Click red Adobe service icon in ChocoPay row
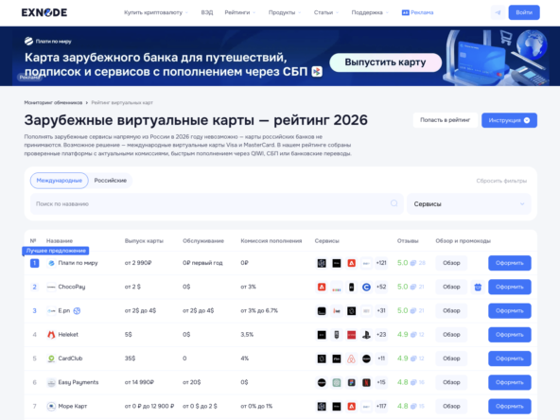Screen dimensions: 560x420 point(322,287)
